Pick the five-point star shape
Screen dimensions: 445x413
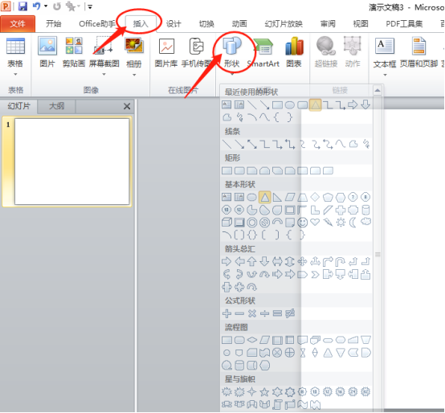[x=264, y=392]
